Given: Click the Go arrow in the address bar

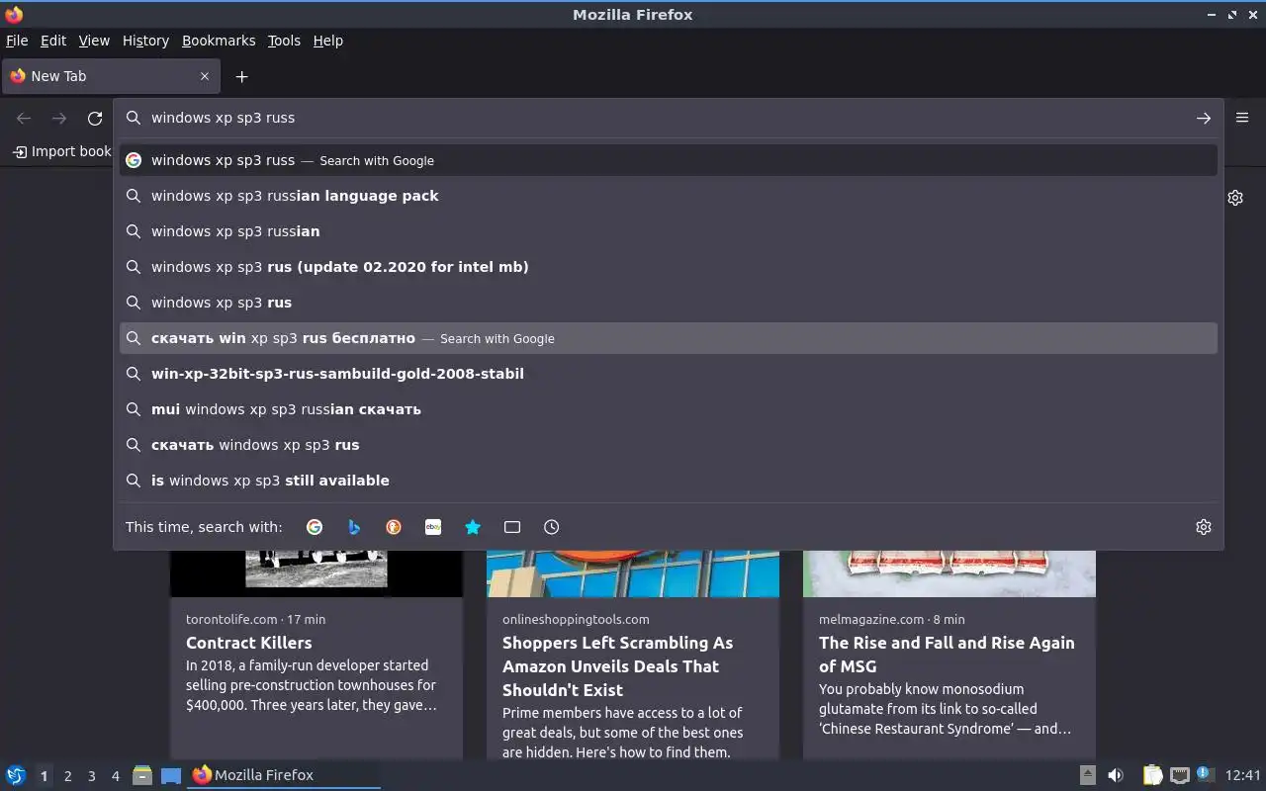Looking at the screenshot, I should click(x=1203, y=118).
